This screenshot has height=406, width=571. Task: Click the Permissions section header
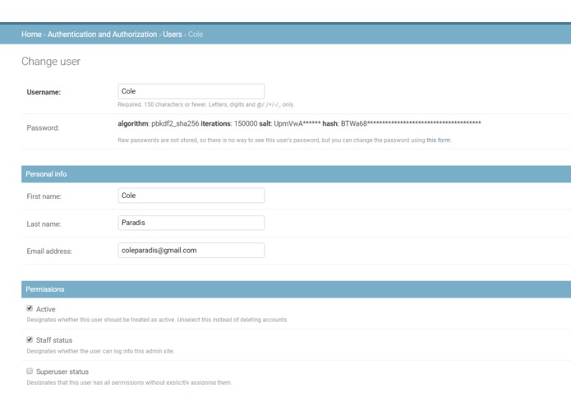point(296,289)
